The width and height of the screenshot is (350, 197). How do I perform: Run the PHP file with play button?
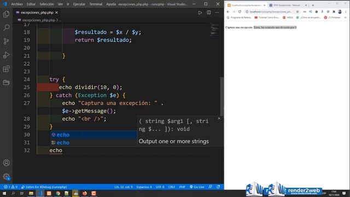200,13
